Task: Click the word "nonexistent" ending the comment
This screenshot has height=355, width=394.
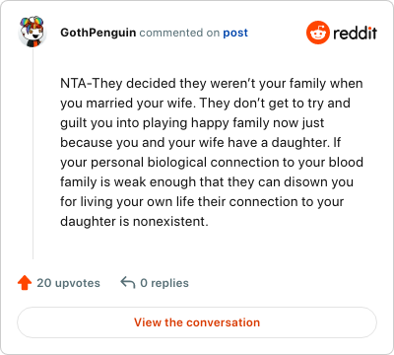Action: [x=170, y=221]
